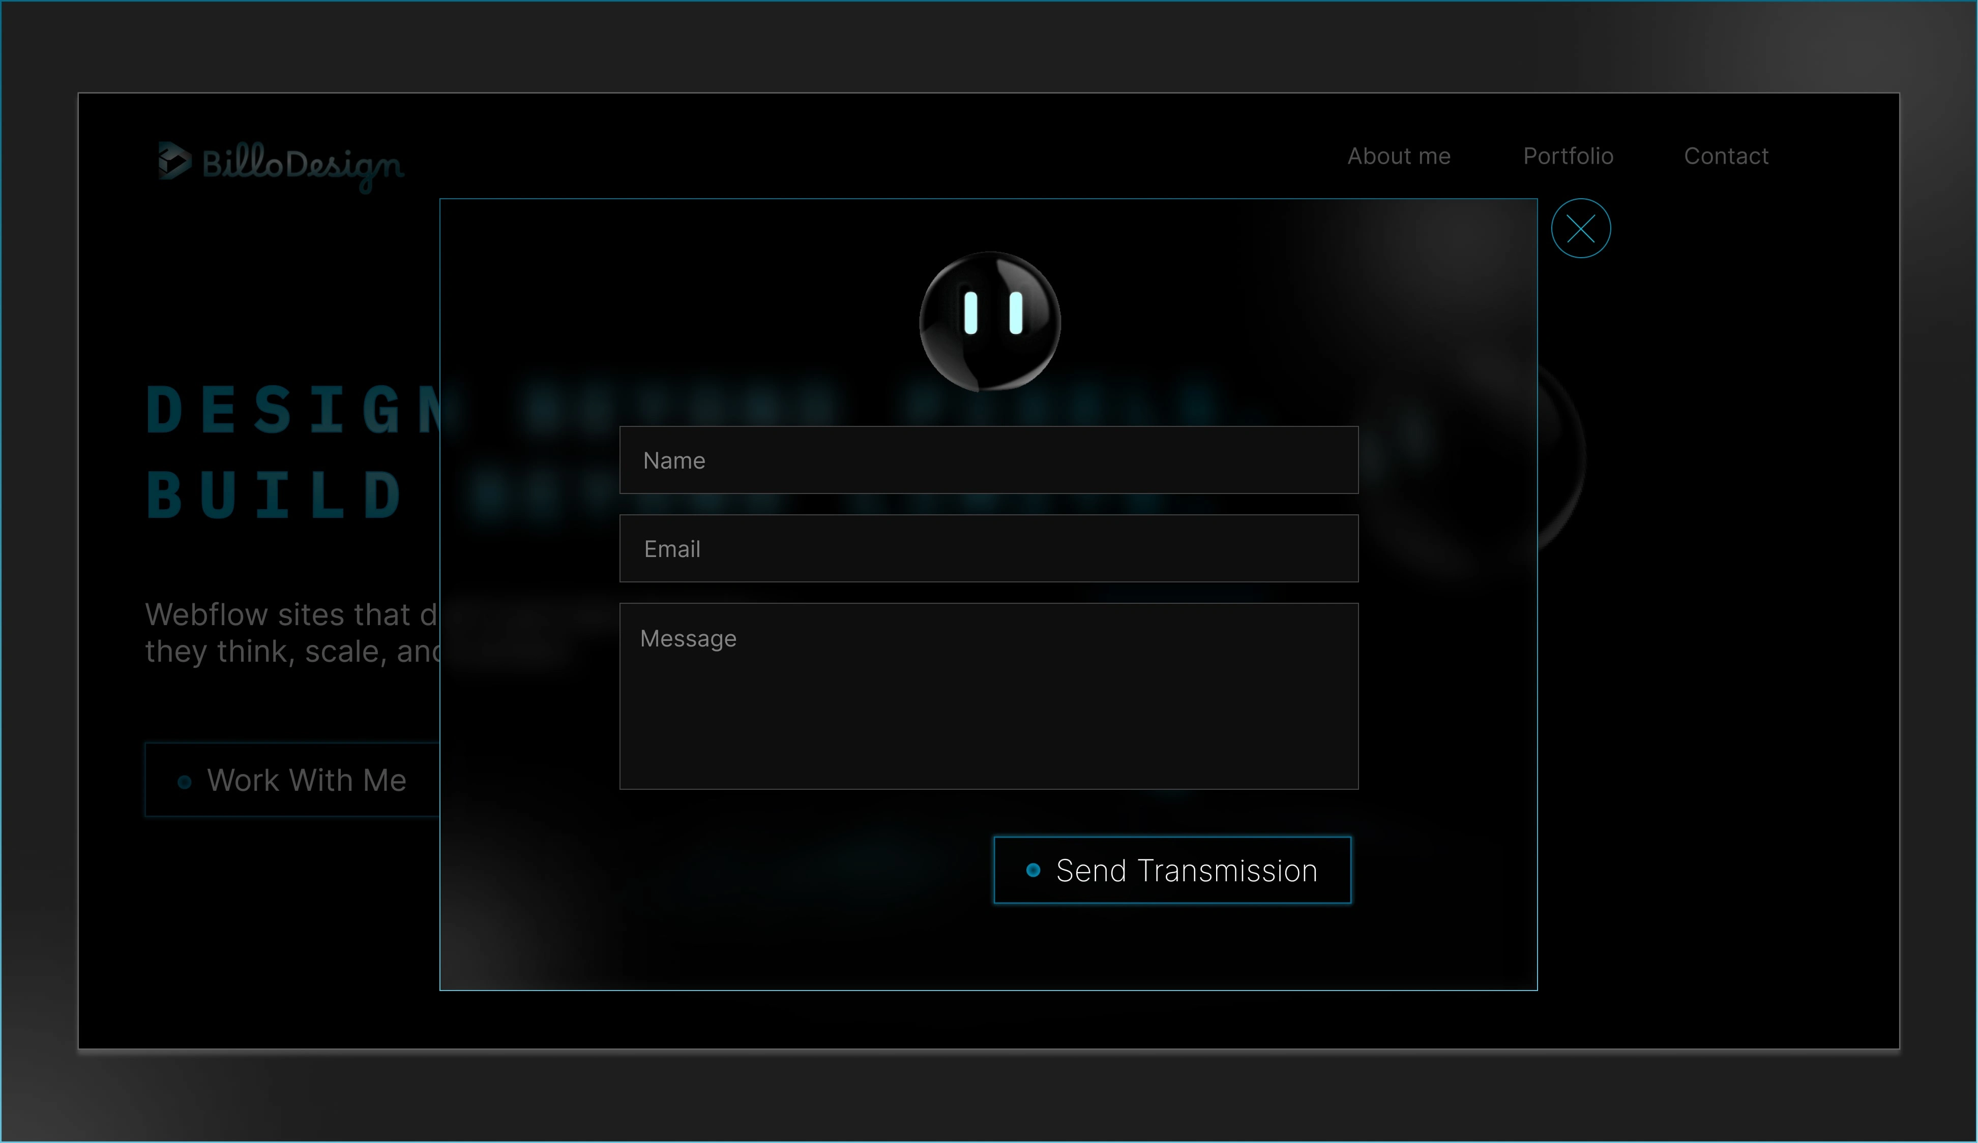The width and height of the screenshot is (1978, 1143).
Task: Dismiss the contact modal via circular X icon
Action: [x=1581, y=228]
